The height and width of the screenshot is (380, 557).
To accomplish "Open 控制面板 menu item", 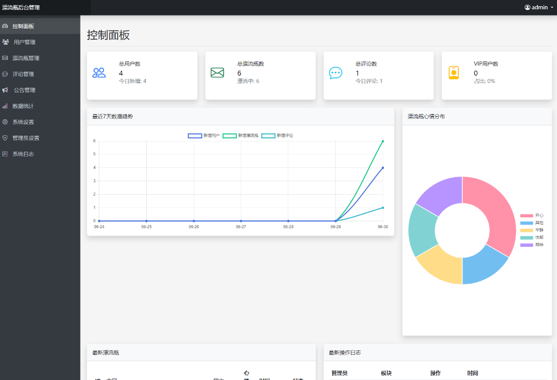I will click(40, 26).
